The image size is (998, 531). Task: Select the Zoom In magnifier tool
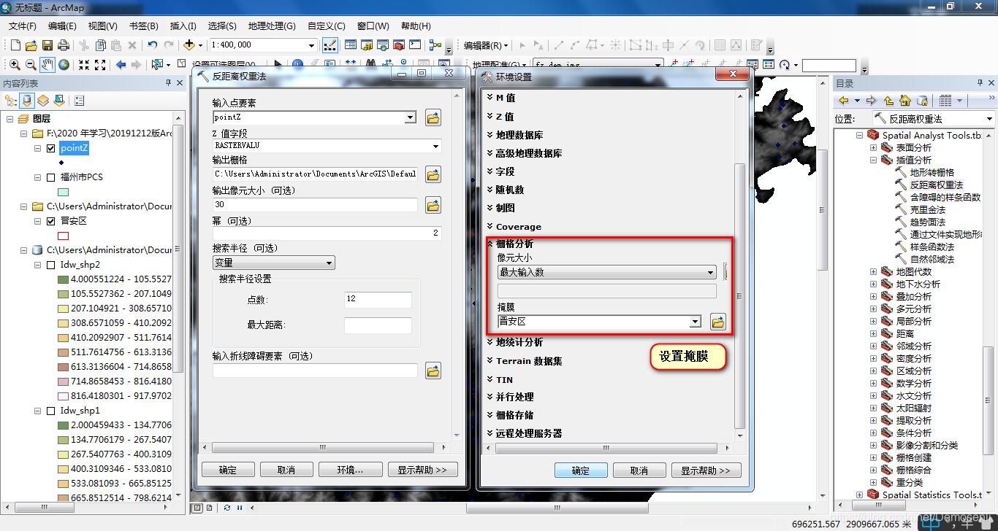[15, 65]
